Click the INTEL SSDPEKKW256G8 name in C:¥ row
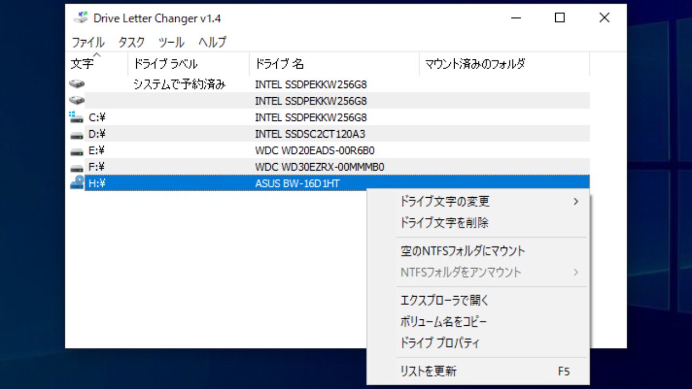Screen dimensions: 692x389 311,117
